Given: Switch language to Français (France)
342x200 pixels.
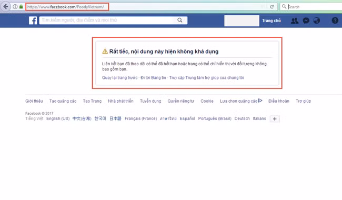Looking at the screenshot, I should pos(140,118).
